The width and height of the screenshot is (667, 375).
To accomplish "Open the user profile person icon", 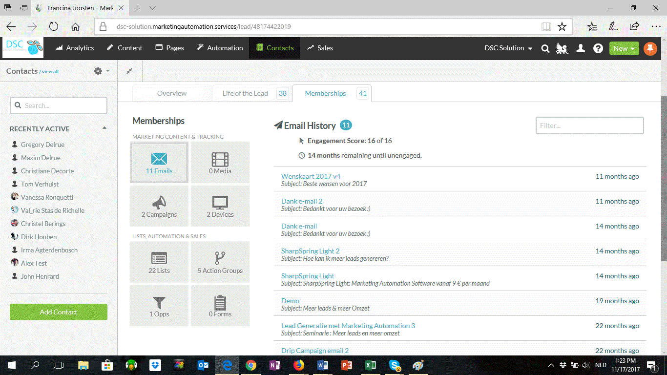I will (x=580, y=48).
